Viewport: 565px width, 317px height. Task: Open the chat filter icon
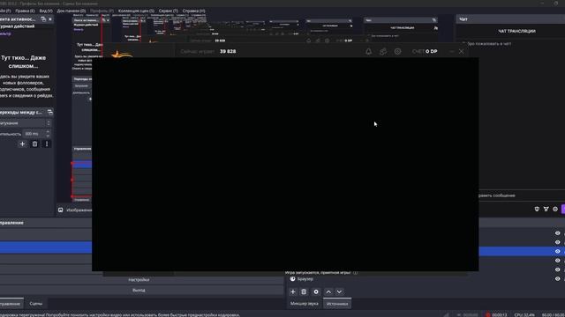[546, 209]
